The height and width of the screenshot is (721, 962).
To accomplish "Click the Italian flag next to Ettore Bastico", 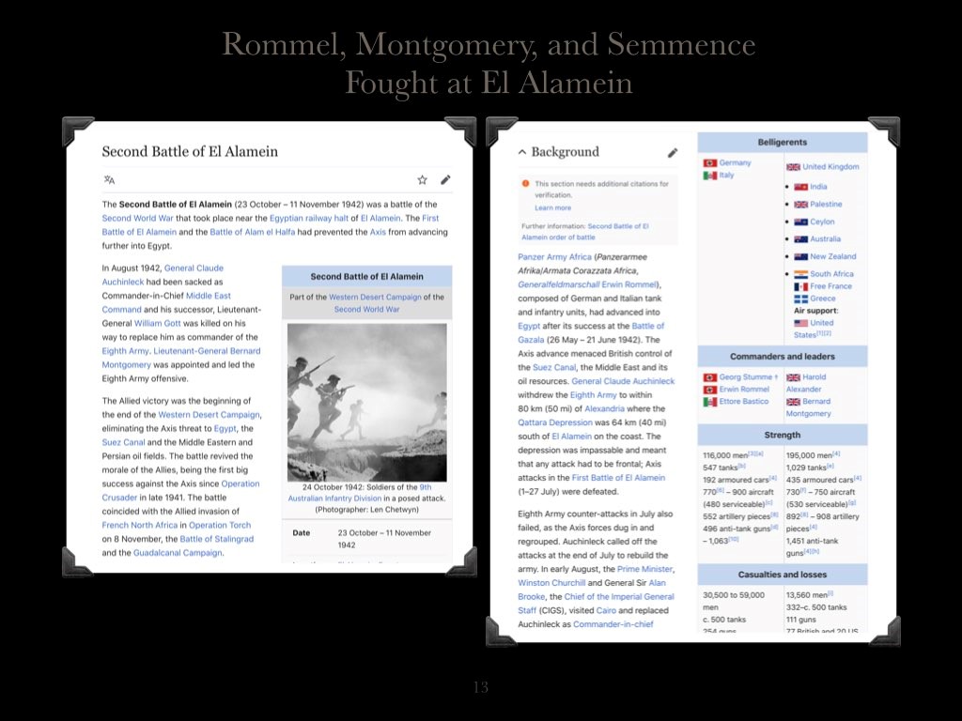I will pos(710,402).
